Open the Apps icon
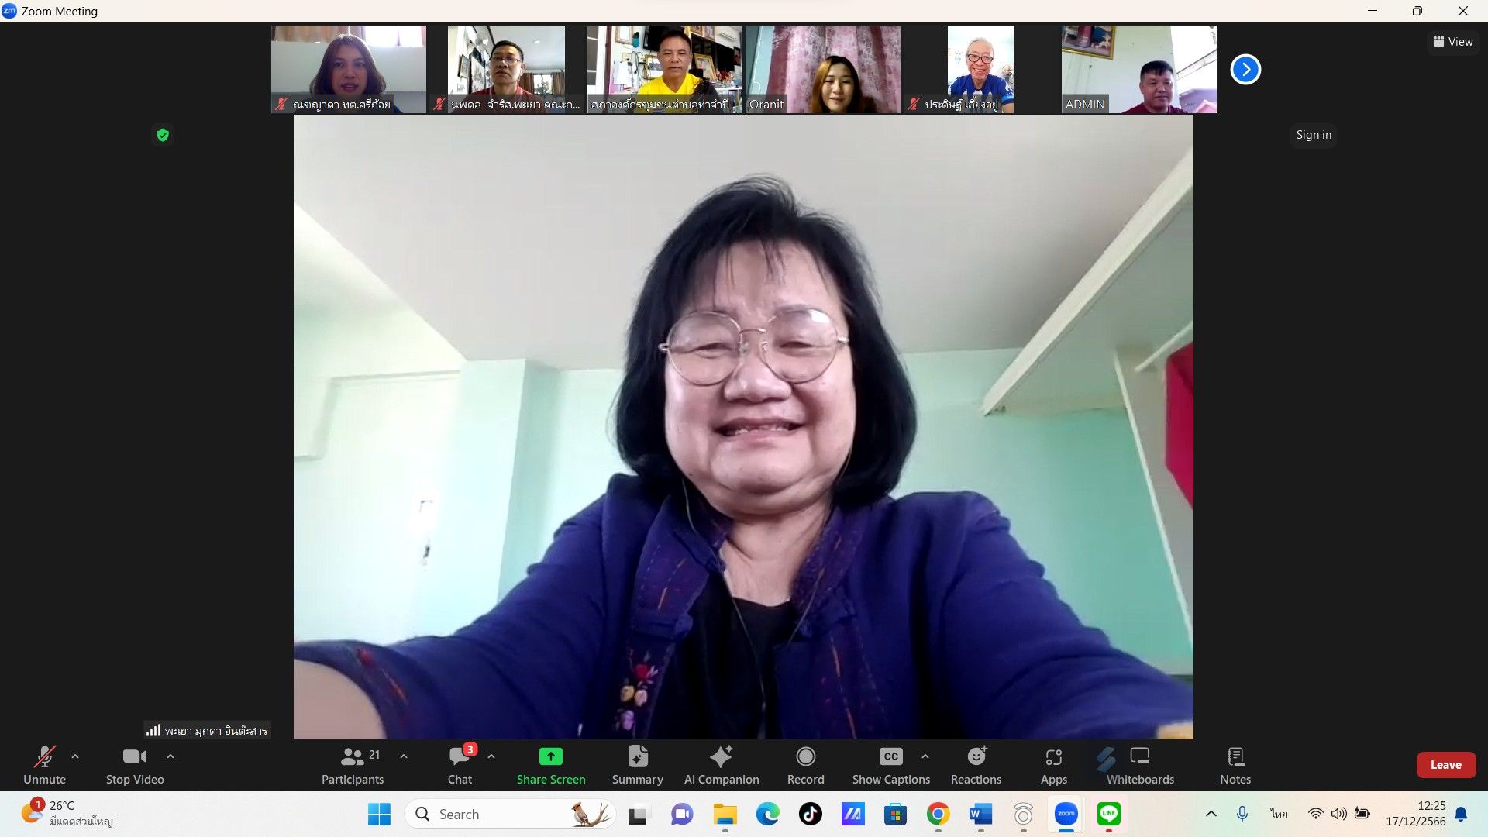Screen dimensions: 1488x837 pos(1053,757)
